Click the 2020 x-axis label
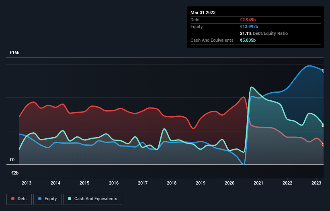Image resolution: width=330 pixels, height=211 pixels. pyautogui.click(x=230, y=183)
